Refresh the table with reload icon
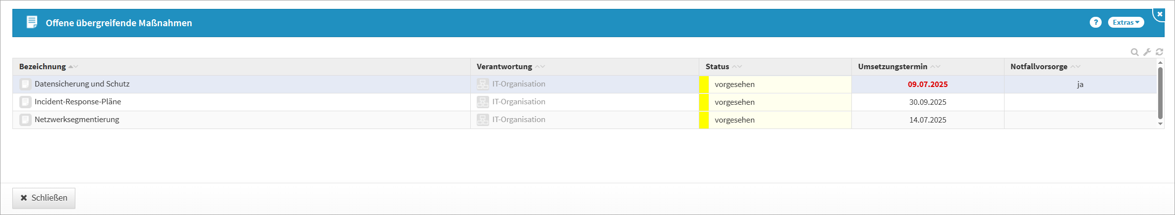Image resolution: width=1175 pixels, height=215 pixels. [x=1159, y=52]
